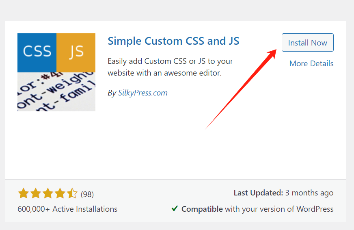The height and width of the screenshot is (230, 354).
Task: Click the blue CSS tile in plugin icon
Action: pyautogui.click(x=37, y=52)
